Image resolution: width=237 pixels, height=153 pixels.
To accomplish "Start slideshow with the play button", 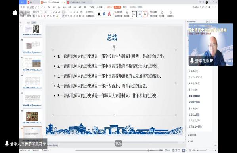I will tap(184, 150).
